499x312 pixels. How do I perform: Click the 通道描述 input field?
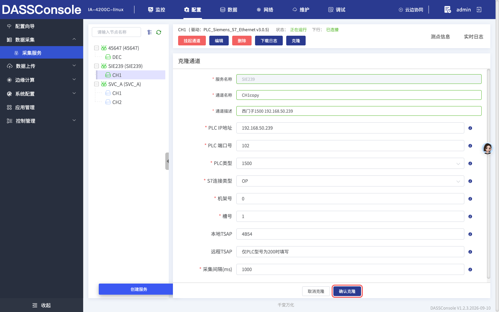point(359,111)
